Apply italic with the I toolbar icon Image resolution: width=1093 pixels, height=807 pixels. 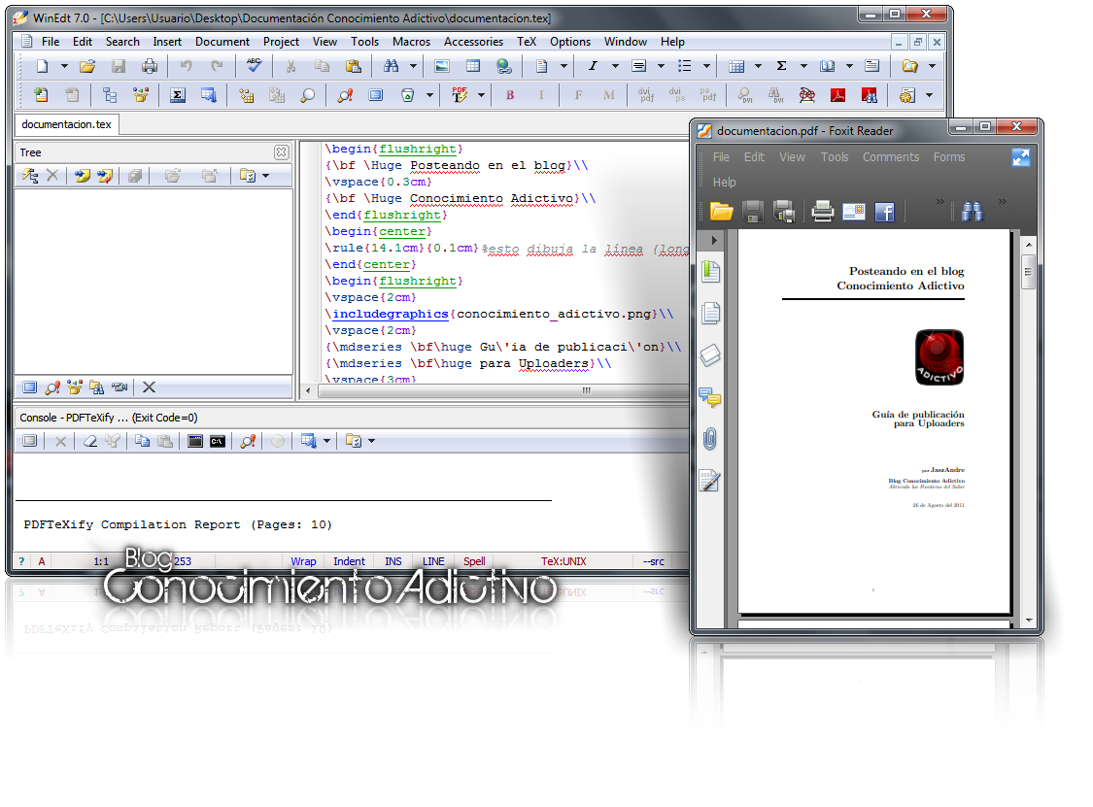pos(593,66)
